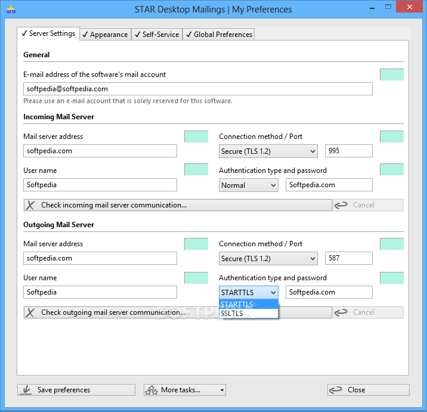Click the Outgoing Mail Server heading

59,225
